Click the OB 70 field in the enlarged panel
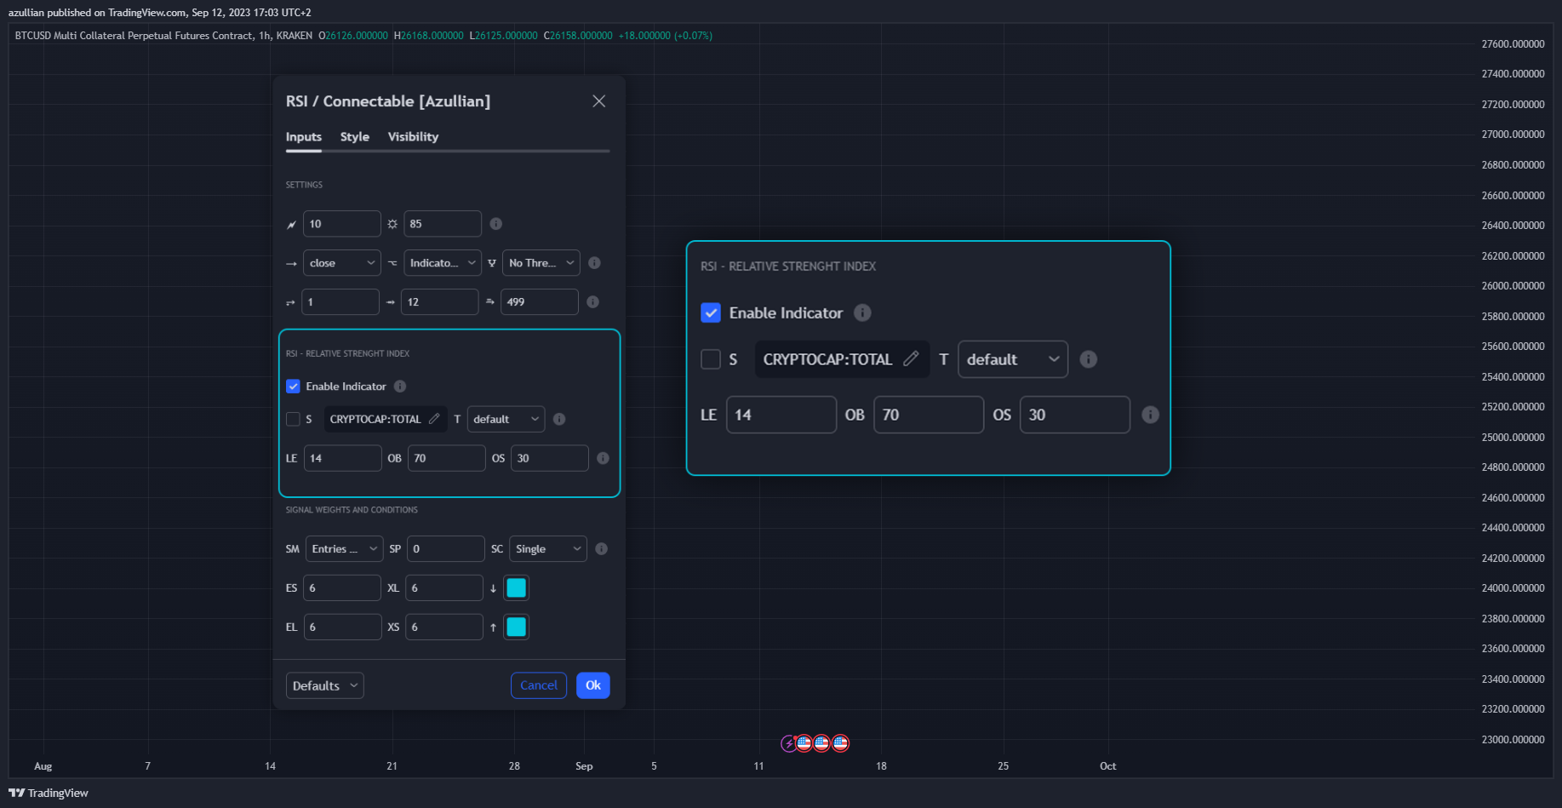 929,415
